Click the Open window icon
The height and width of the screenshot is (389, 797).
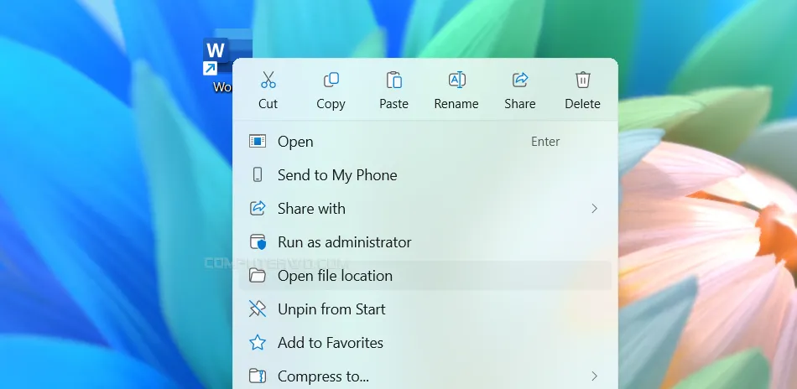[x=258, y=141]
